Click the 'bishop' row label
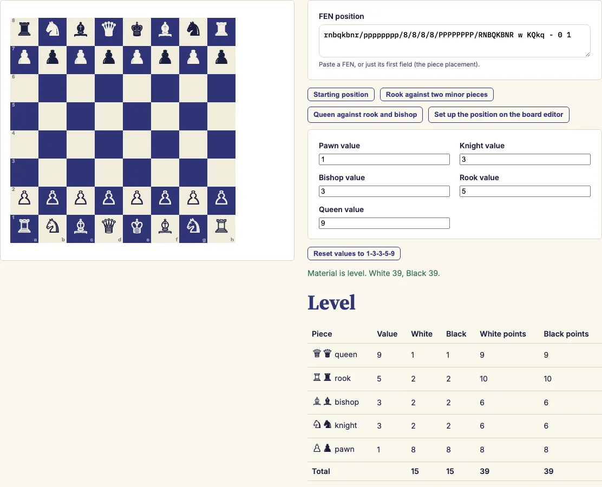 (x=346, y=402)
